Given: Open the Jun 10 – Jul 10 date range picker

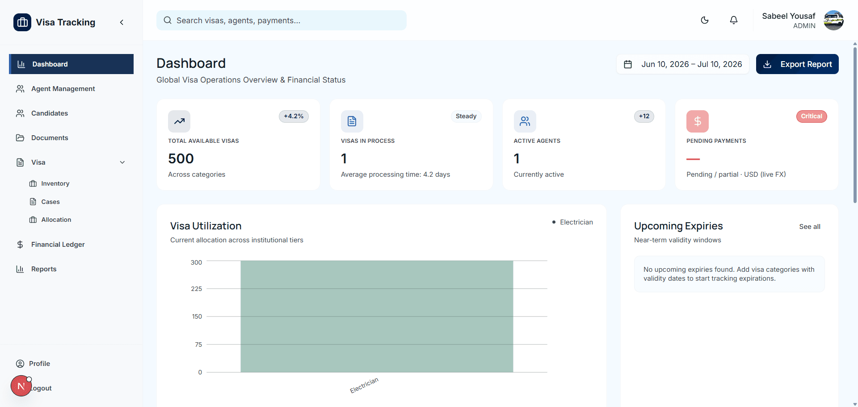Looking at the screenshot, I should (683, 64).
